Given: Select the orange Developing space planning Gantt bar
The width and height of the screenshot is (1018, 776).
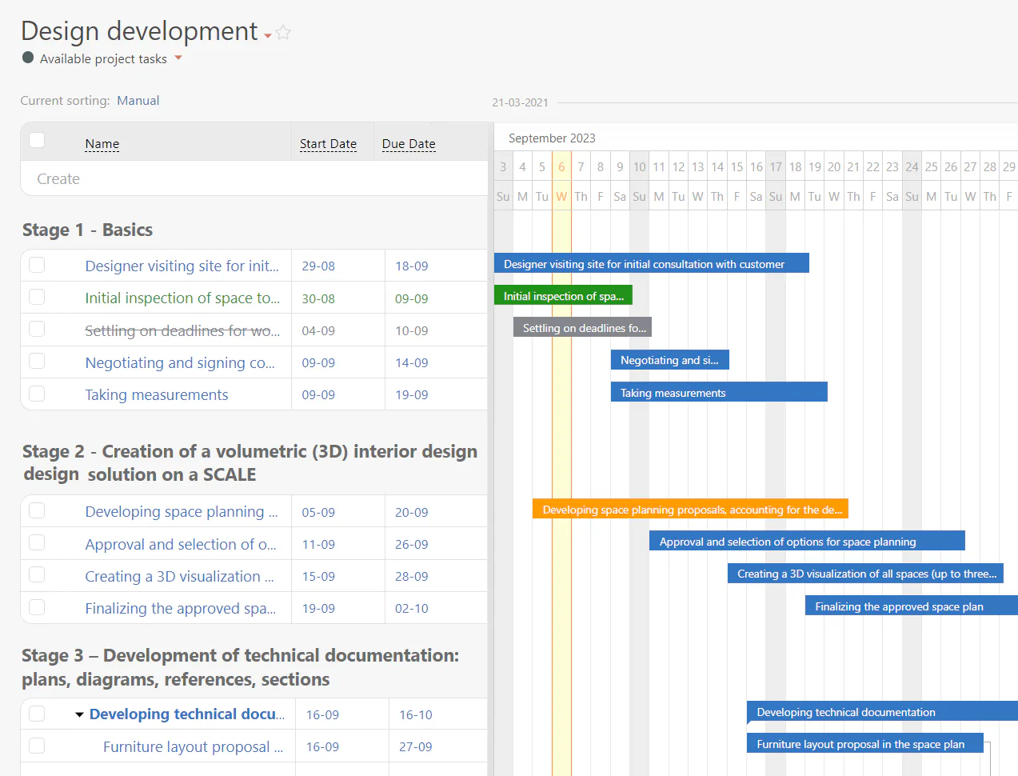Looking at the screenshot, I should coord(690,510).
